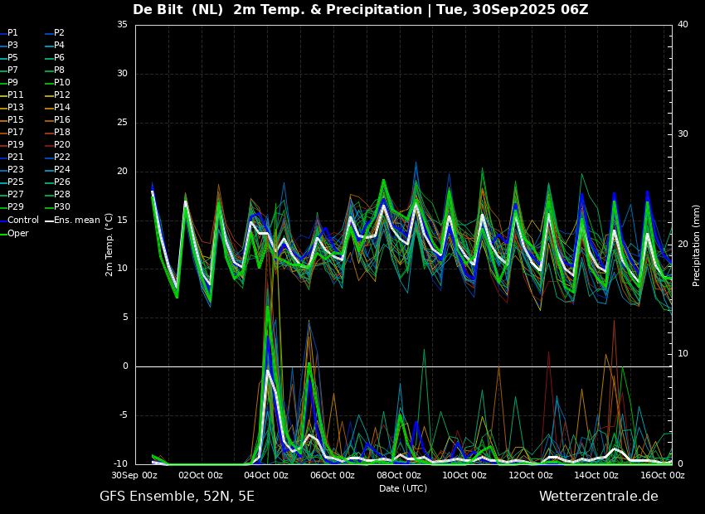Select the P2 legend label

tap(56, 33)
